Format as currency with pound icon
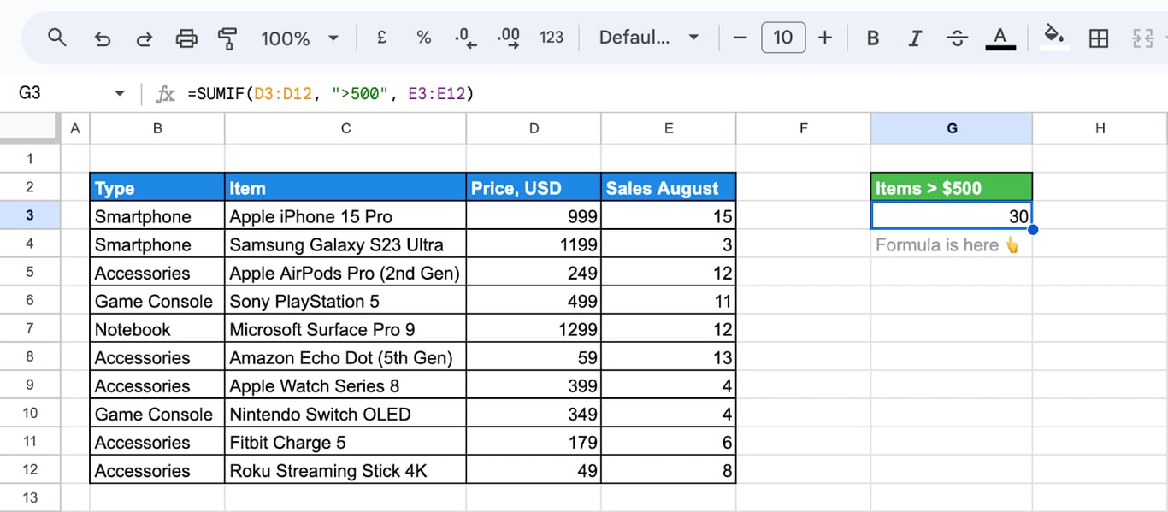Viewport: 1168px width, 512px height. [381, 38]
